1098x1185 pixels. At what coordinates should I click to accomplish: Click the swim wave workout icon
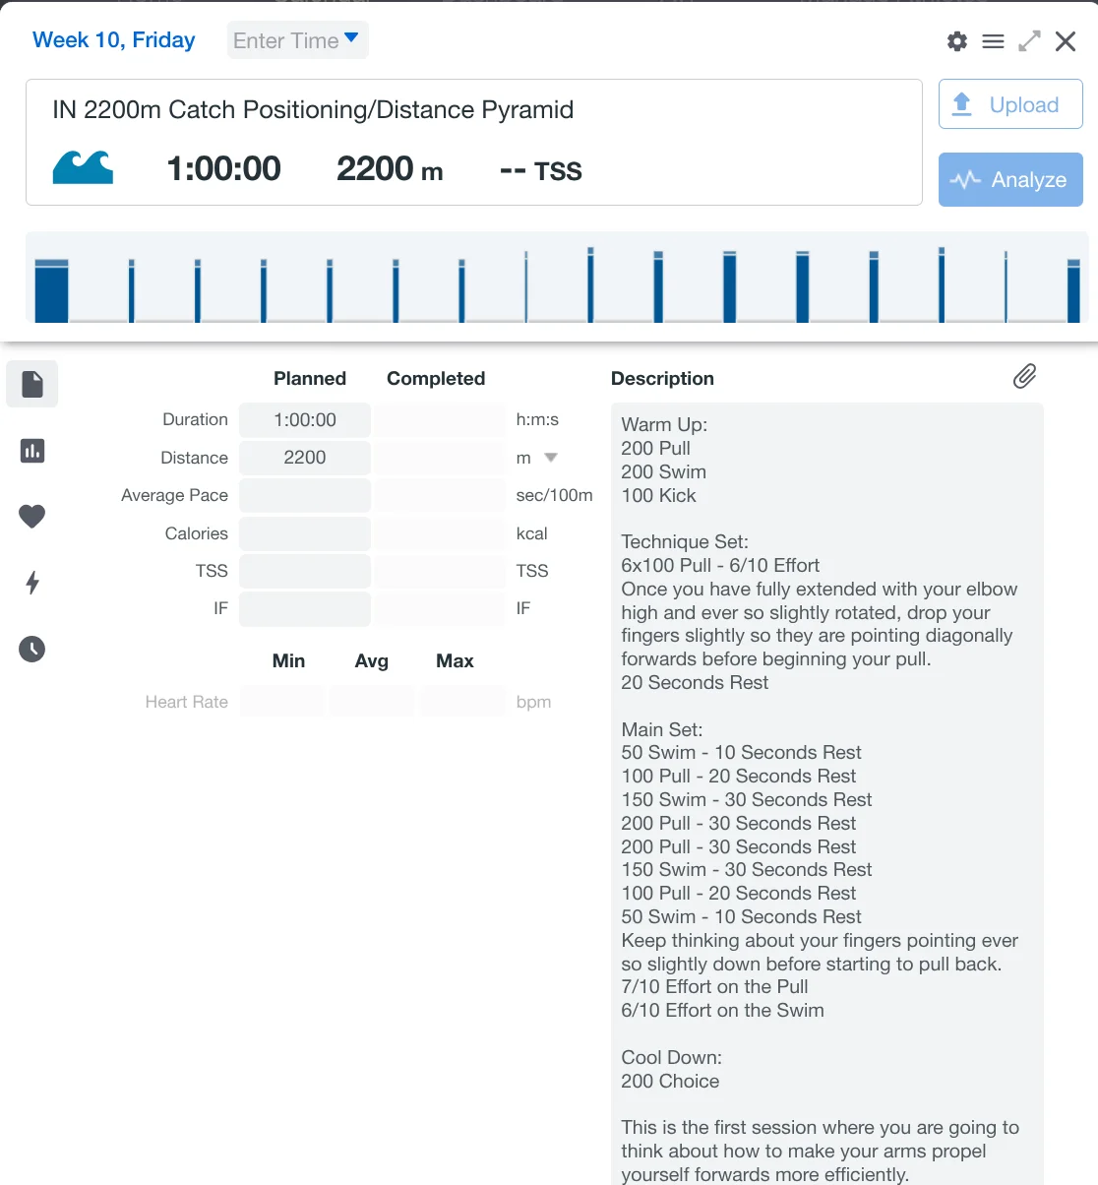coord(83,168)
